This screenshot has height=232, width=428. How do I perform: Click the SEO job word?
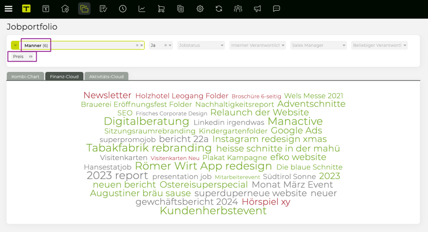click(x=125, y=113)
